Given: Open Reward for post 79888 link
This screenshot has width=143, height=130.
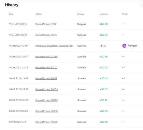Looking at the screenshot, I should coord(46,111).
